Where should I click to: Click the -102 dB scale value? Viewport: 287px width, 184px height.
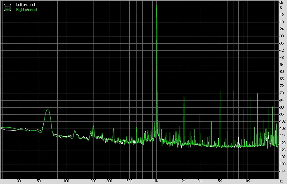pos(282,121)
